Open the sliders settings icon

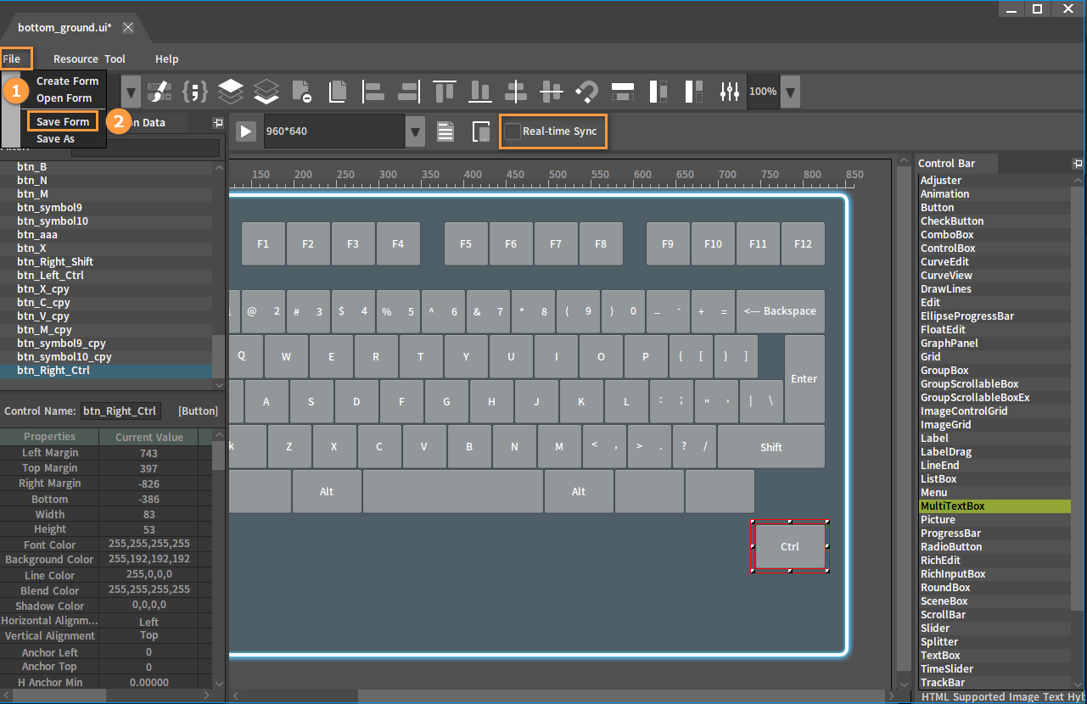pos(730,91)
